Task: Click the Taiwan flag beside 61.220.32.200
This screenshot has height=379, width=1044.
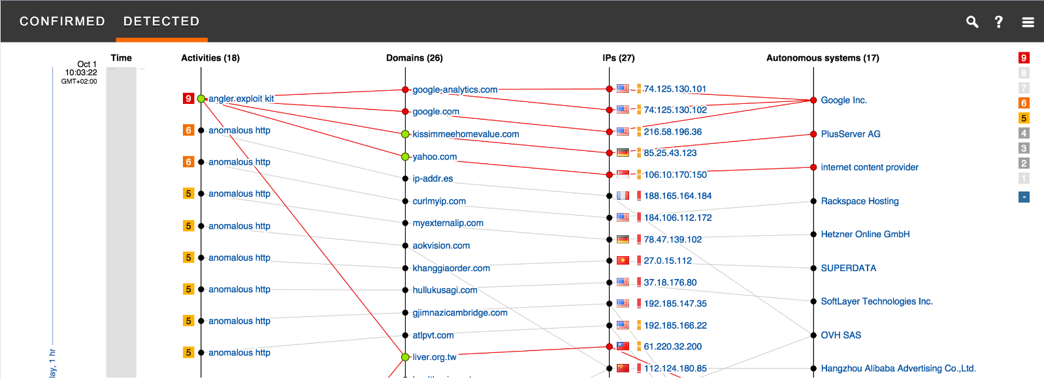Action: point(623,346)
